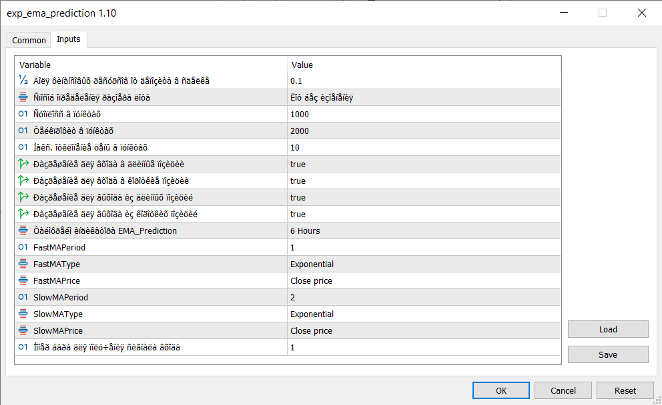Open the FastMAType Exponential value
662x405 pixels.
(x=424, y=264)
